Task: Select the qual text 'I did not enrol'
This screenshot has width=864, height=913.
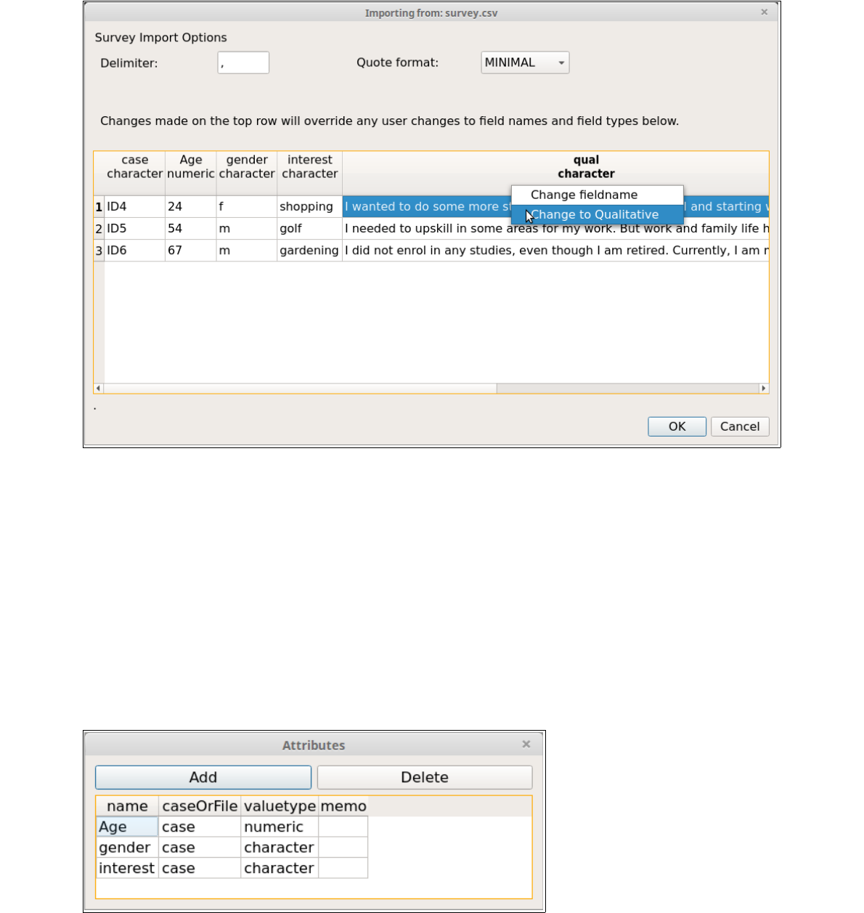Action: point(555,251)
